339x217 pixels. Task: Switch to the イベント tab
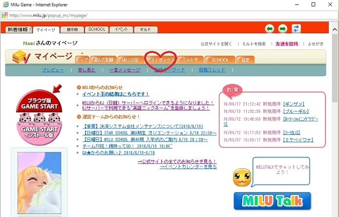tap(121, 29)
